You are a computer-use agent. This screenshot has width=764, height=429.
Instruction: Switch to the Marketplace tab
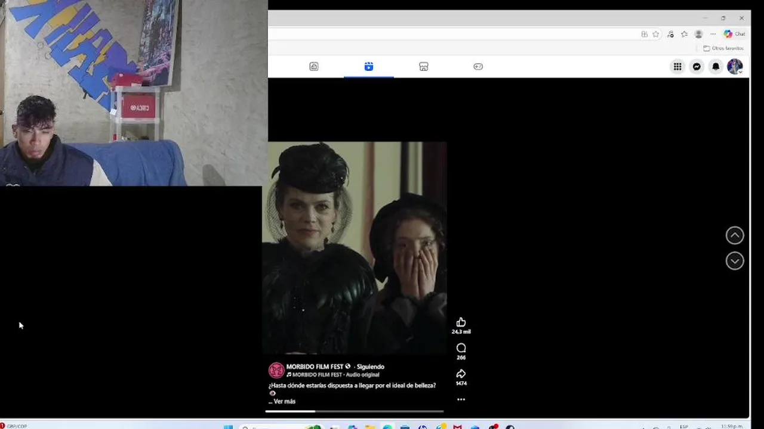(x=424, y=67)
